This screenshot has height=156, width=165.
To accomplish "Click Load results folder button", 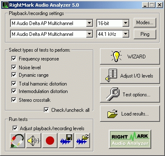I will pyautogui.click(x=130, y=113).
